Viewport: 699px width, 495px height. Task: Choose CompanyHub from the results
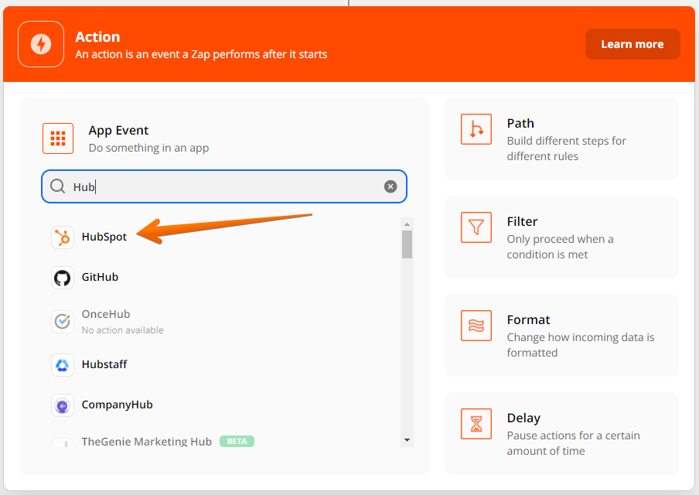pyautogui.click(x=117, y=405)
